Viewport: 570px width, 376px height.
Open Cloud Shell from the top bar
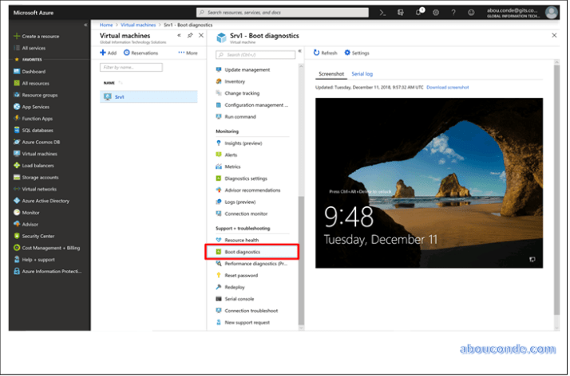(382, 13)
